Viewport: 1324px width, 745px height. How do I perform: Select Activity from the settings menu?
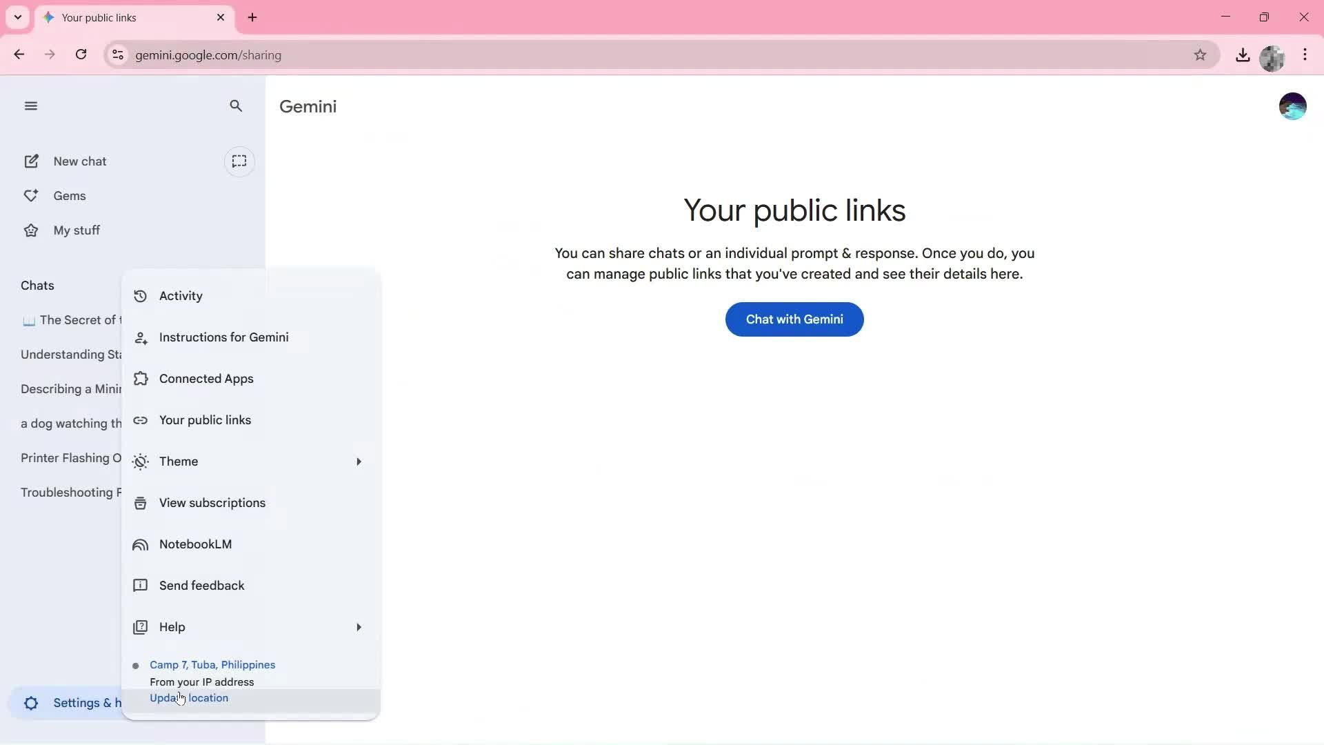click(x=181, y=295)
